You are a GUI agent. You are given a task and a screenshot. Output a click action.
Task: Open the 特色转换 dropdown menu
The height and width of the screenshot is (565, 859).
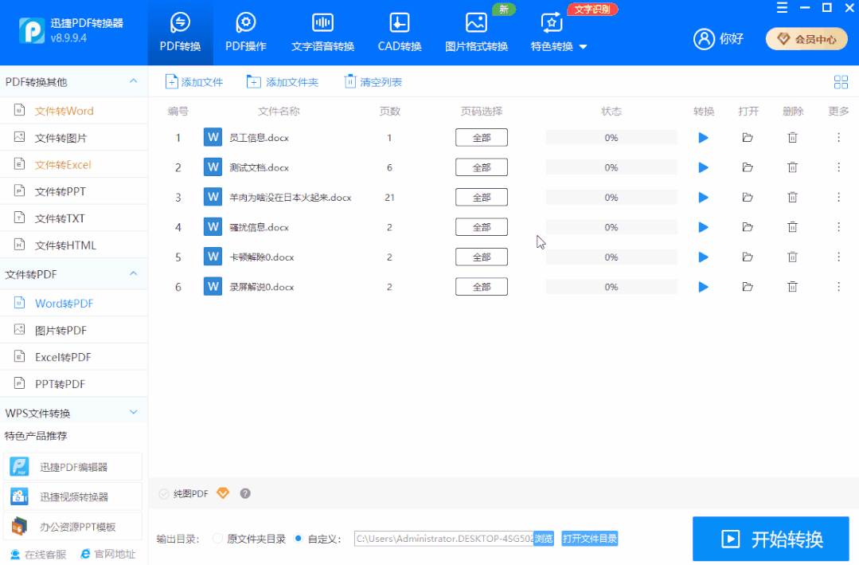[559, 33]
